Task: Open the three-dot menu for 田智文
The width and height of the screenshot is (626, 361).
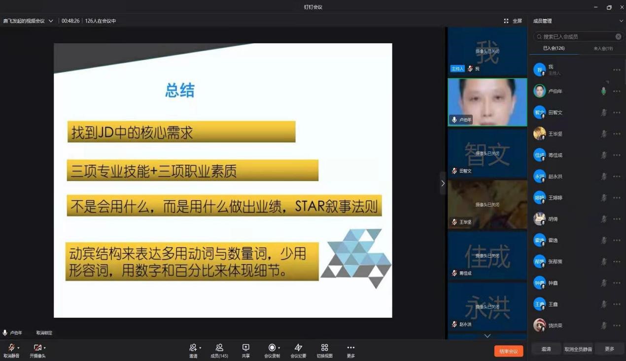Action: click(x=617, y=113)
